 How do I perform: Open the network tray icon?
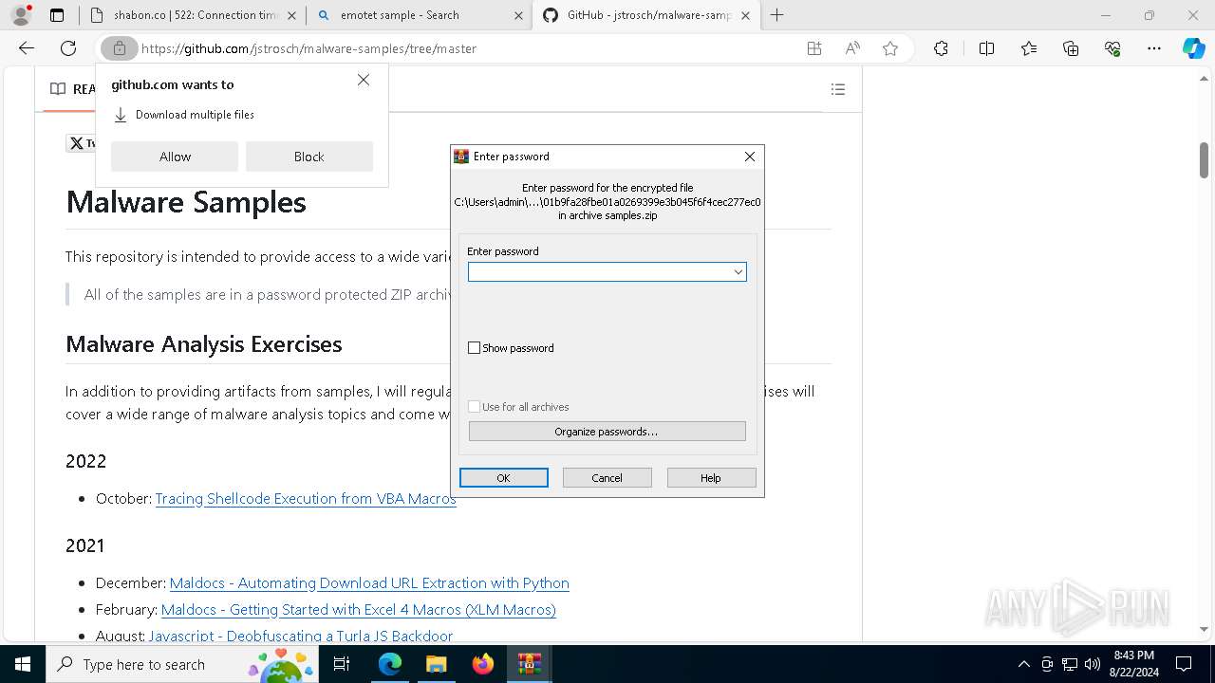[1070, 664]
